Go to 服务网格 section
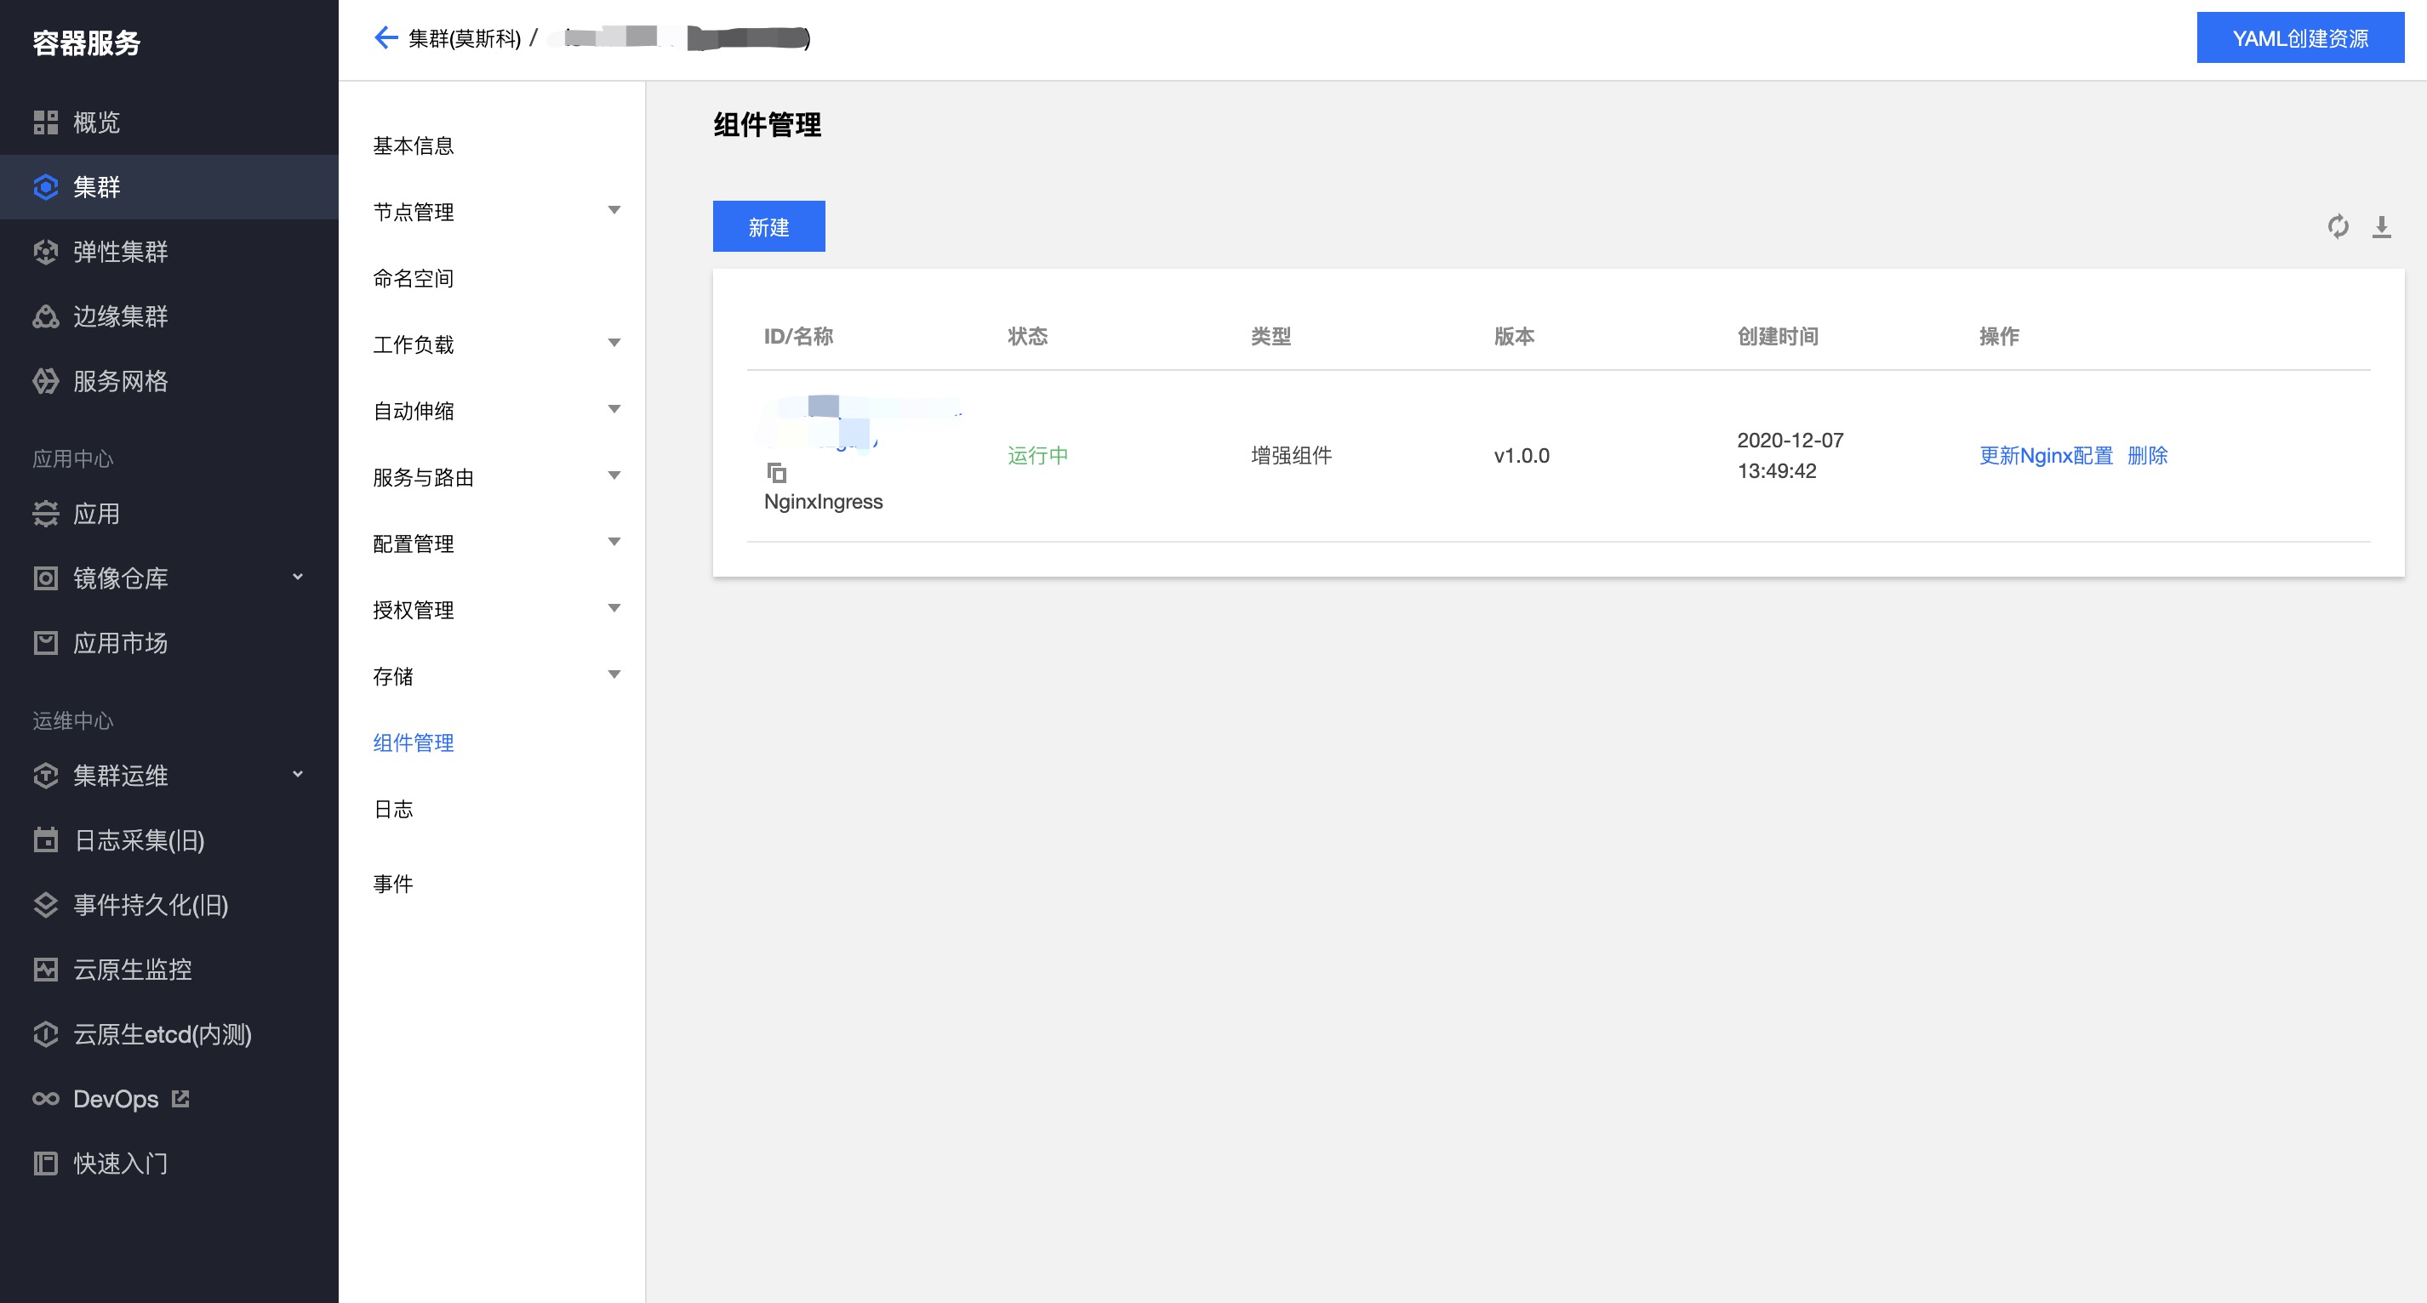Image resolution: width=2427 pixels, height=1303 pixels. click(120, 381)
